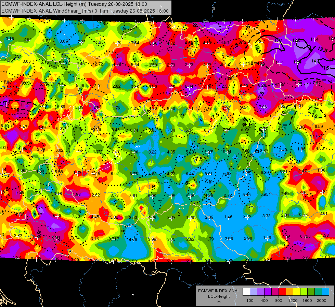335x307 pixels.
Task: Click the wind shear value 6.07
Action: click(x=115, y=173)
